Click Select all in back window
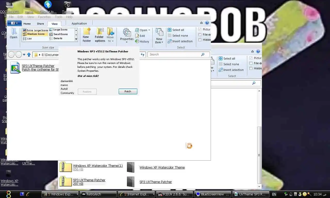This screenshot has height=198, width=330. point(227,59)
